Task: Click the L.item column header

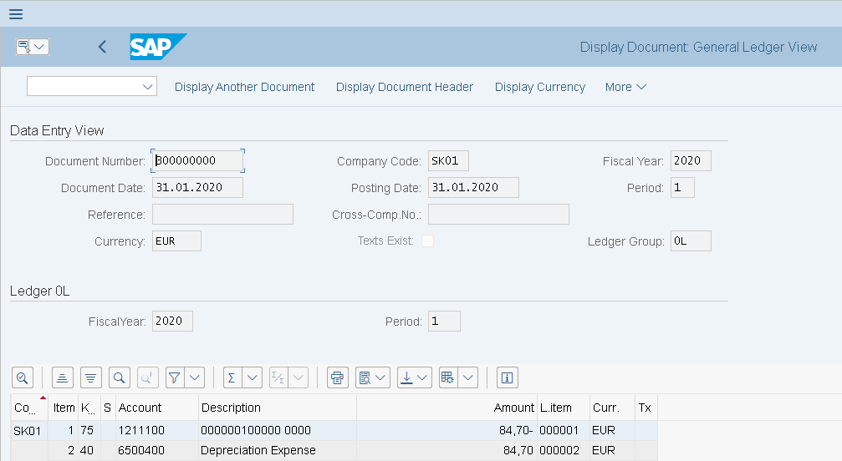Action: [x=564, y=408]
